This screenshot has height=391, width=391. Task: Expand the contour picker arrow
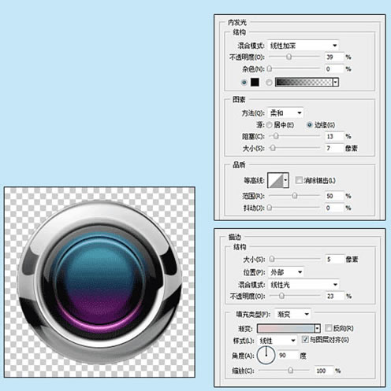click(x=286, y=180)
